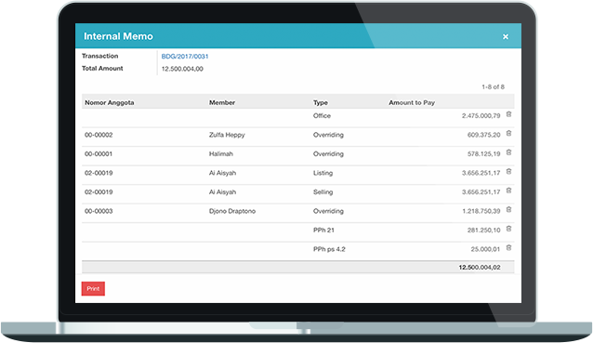
Task: Click the Internal Memo title
Action: click(118, 36)
